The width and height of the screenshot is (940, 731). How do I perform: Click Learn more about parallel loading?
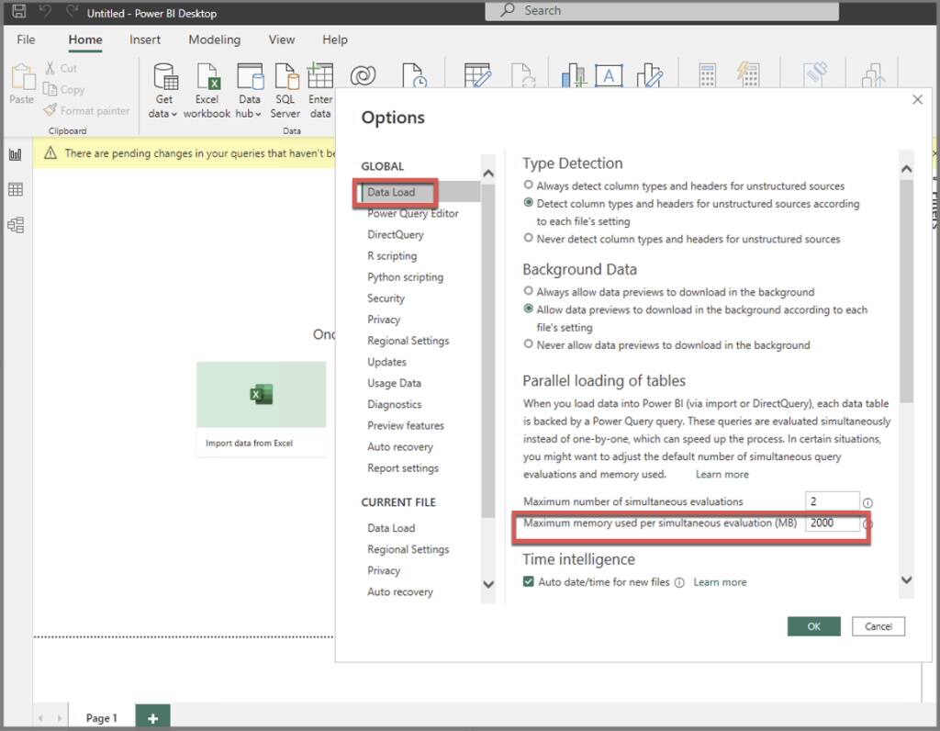click(722, 474)
